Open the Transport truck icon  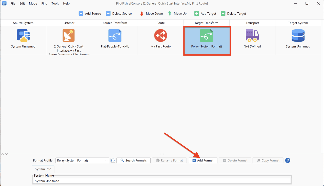click(252, 35)
